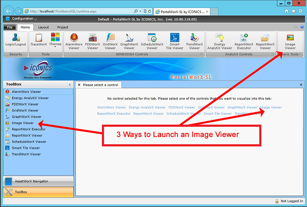Refresh the browser page
307x207 pixels.
(150, 11)
